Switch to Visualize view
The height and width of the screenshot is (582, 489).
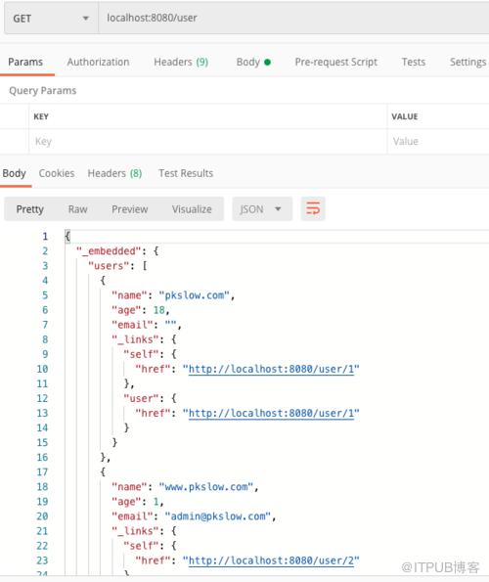[x=192, y=209]
